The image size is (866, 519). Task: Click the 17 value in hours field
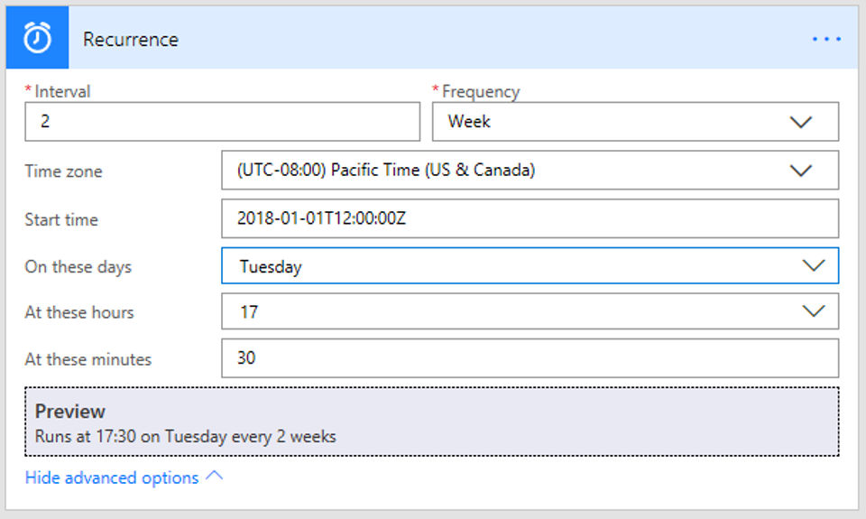249,312
